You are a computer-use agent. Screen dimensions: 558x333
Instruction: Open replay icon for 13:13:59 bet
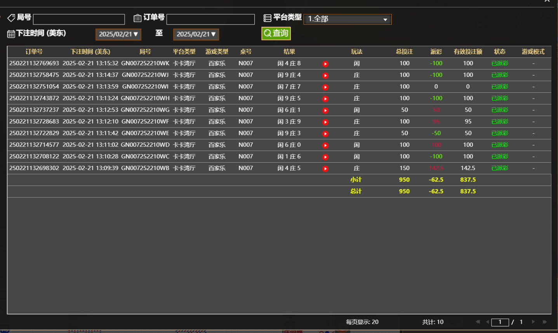(325, 87)
